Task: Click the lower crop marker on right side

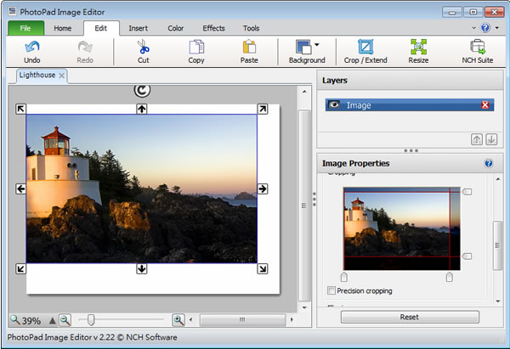Action: point(467,256)
